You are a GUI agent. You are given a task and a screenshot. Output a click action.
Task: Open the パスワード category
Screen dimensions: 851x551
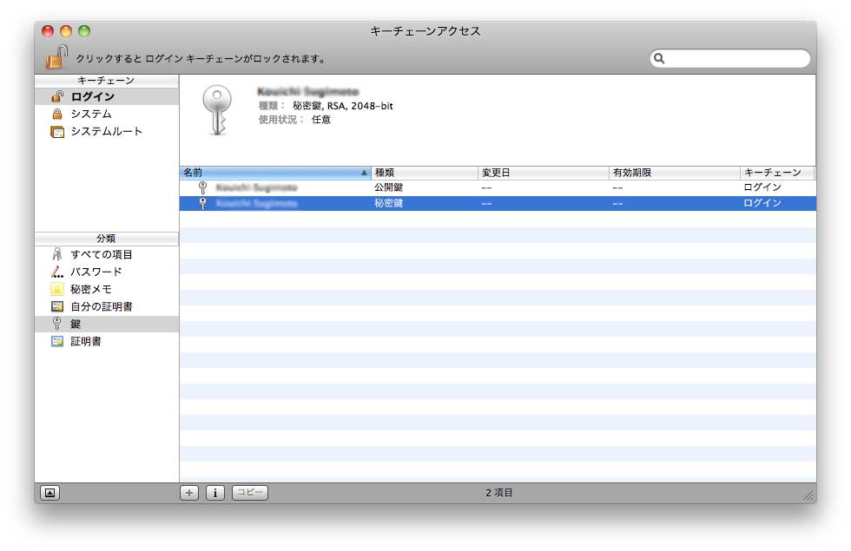click(96, 272)
